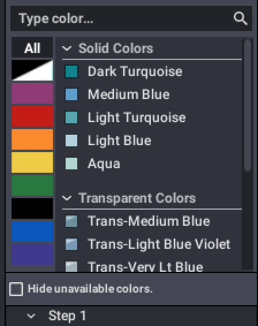Click the Type color search field
Viewport: 258px width, 326px height.
coord(131,18)
